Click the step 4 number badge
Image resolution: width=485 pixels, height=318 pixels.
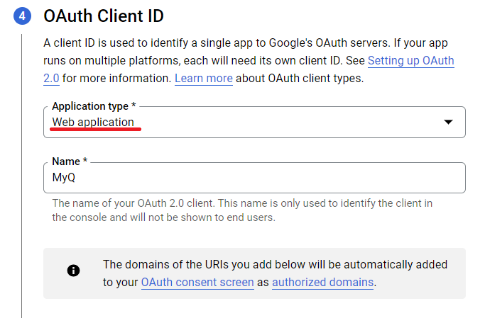click(22, 16)
